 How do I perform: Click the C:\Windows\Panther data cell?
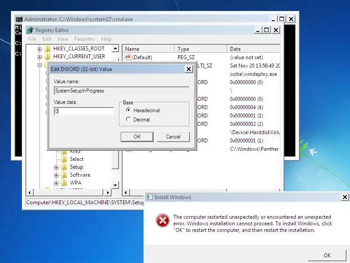(254, 149)
